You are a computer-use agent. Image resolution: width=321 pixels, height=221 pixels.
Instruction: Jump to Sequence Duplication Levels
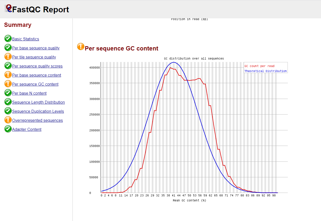[x=38, y=112]
